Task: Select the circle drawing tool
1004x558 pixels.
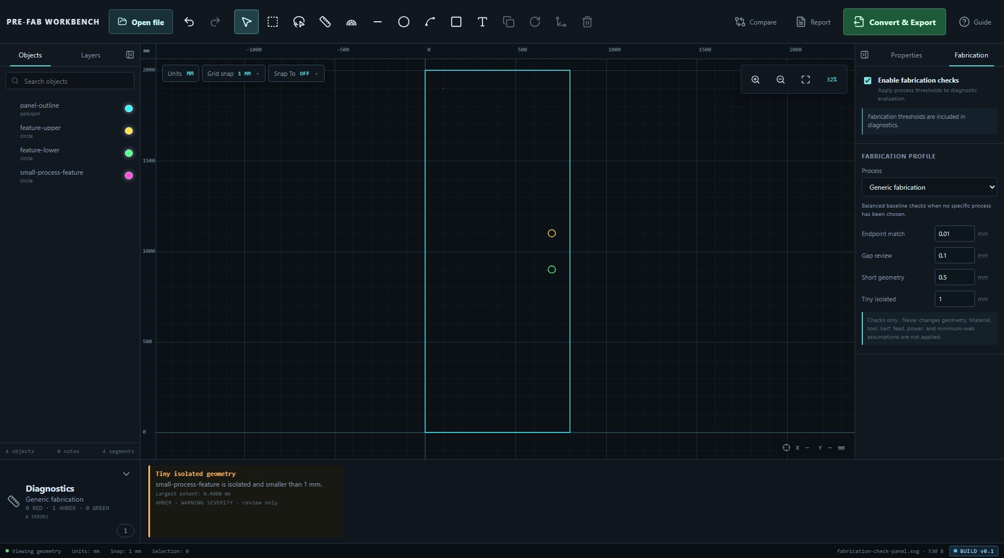Action: tap(404, 22)
